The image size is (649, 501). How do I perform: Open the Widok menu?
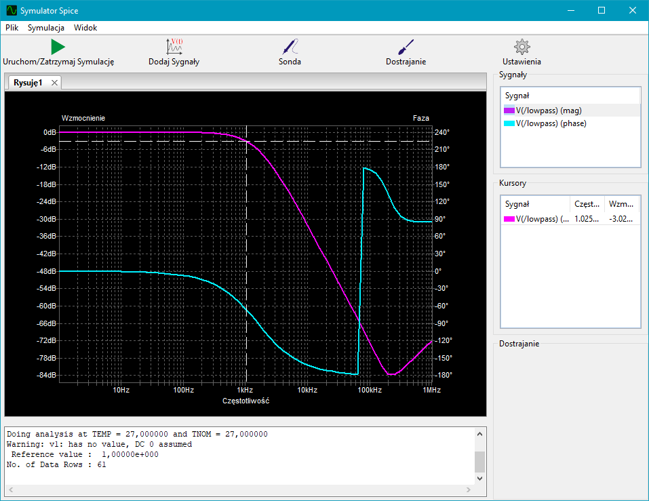click(x=85, y=28)
